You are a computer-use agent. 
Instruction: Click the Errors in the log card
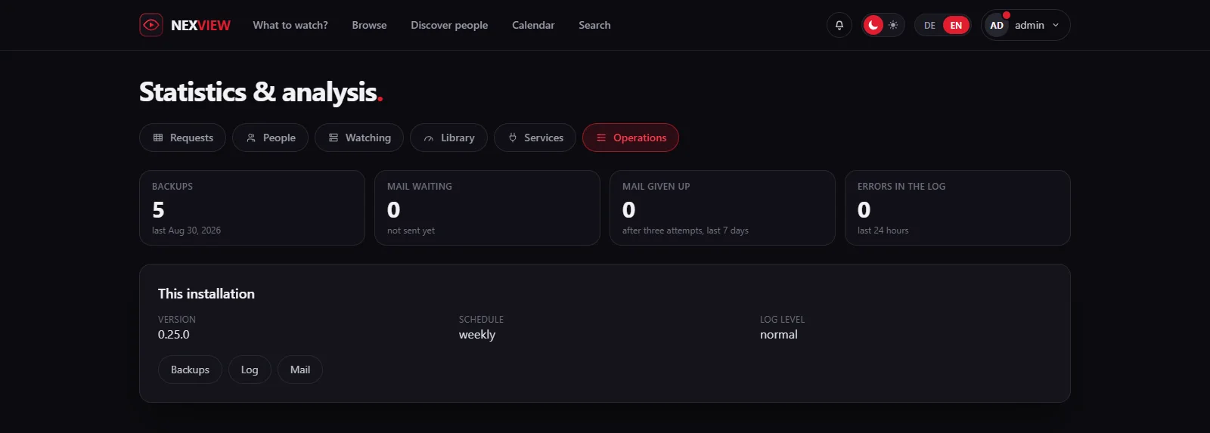957,208
